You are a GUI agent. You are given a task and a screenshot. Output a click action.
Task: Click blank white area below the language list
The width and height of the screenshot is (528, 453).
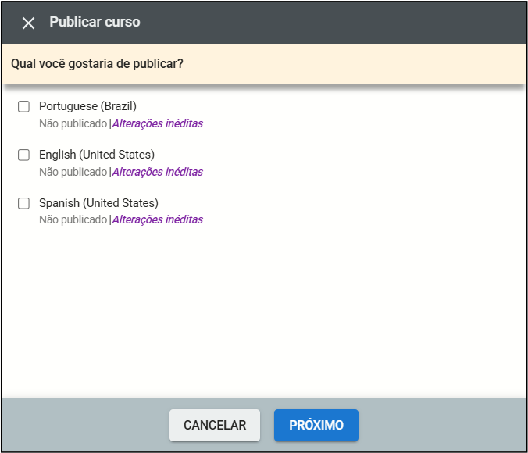click(x=266, y=312)
